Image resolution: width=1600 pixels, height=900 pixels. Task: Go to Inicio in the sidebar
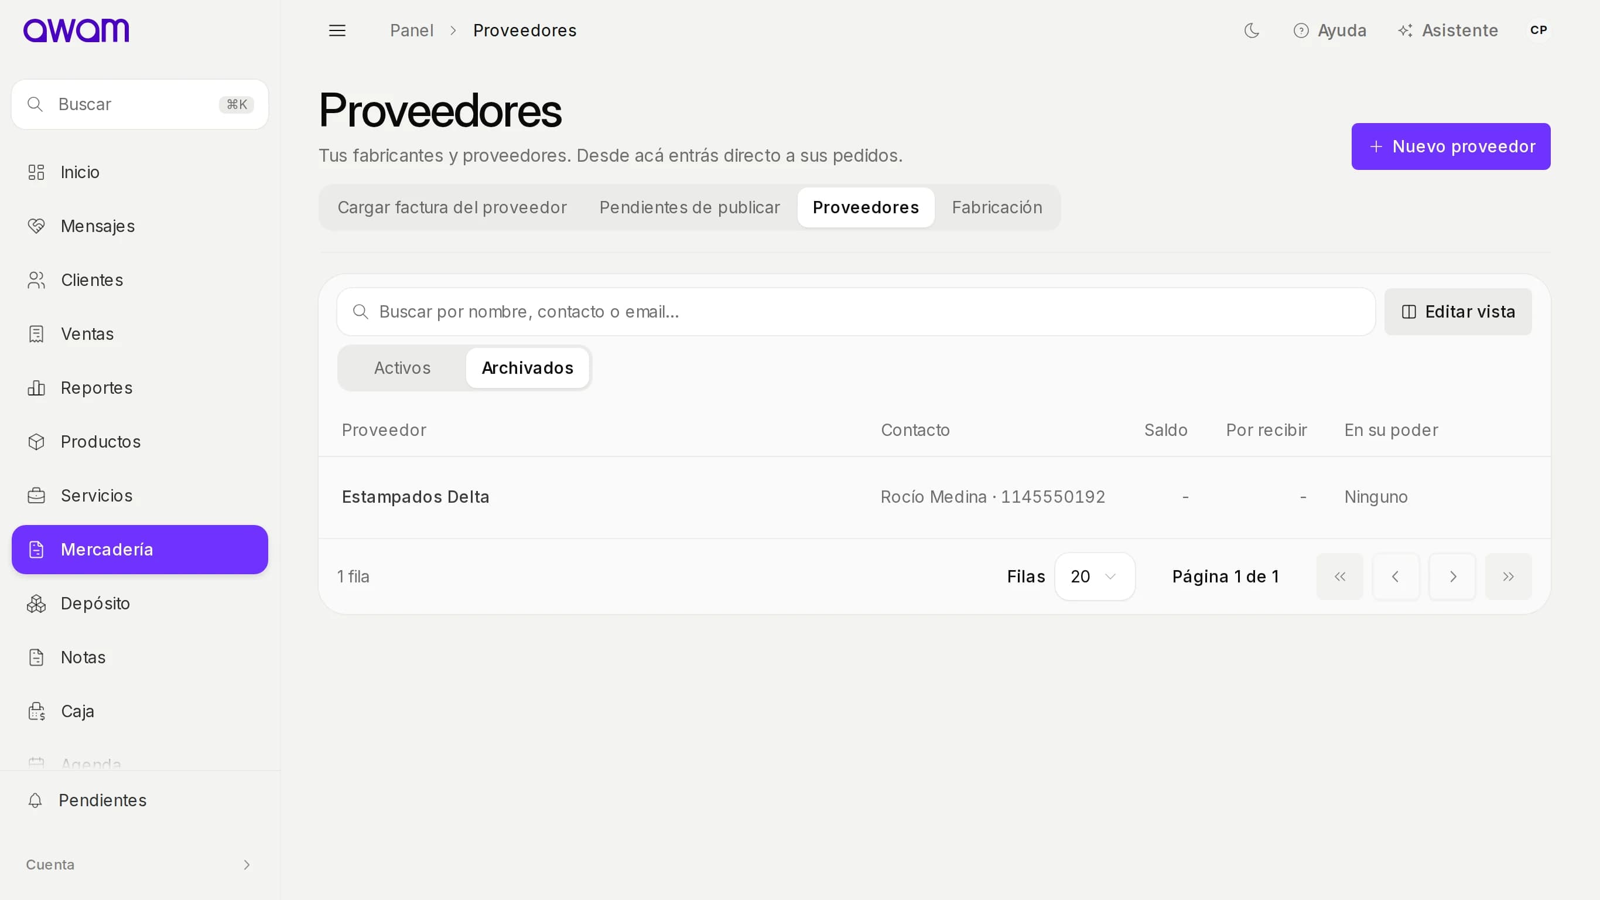click(140, 172)
